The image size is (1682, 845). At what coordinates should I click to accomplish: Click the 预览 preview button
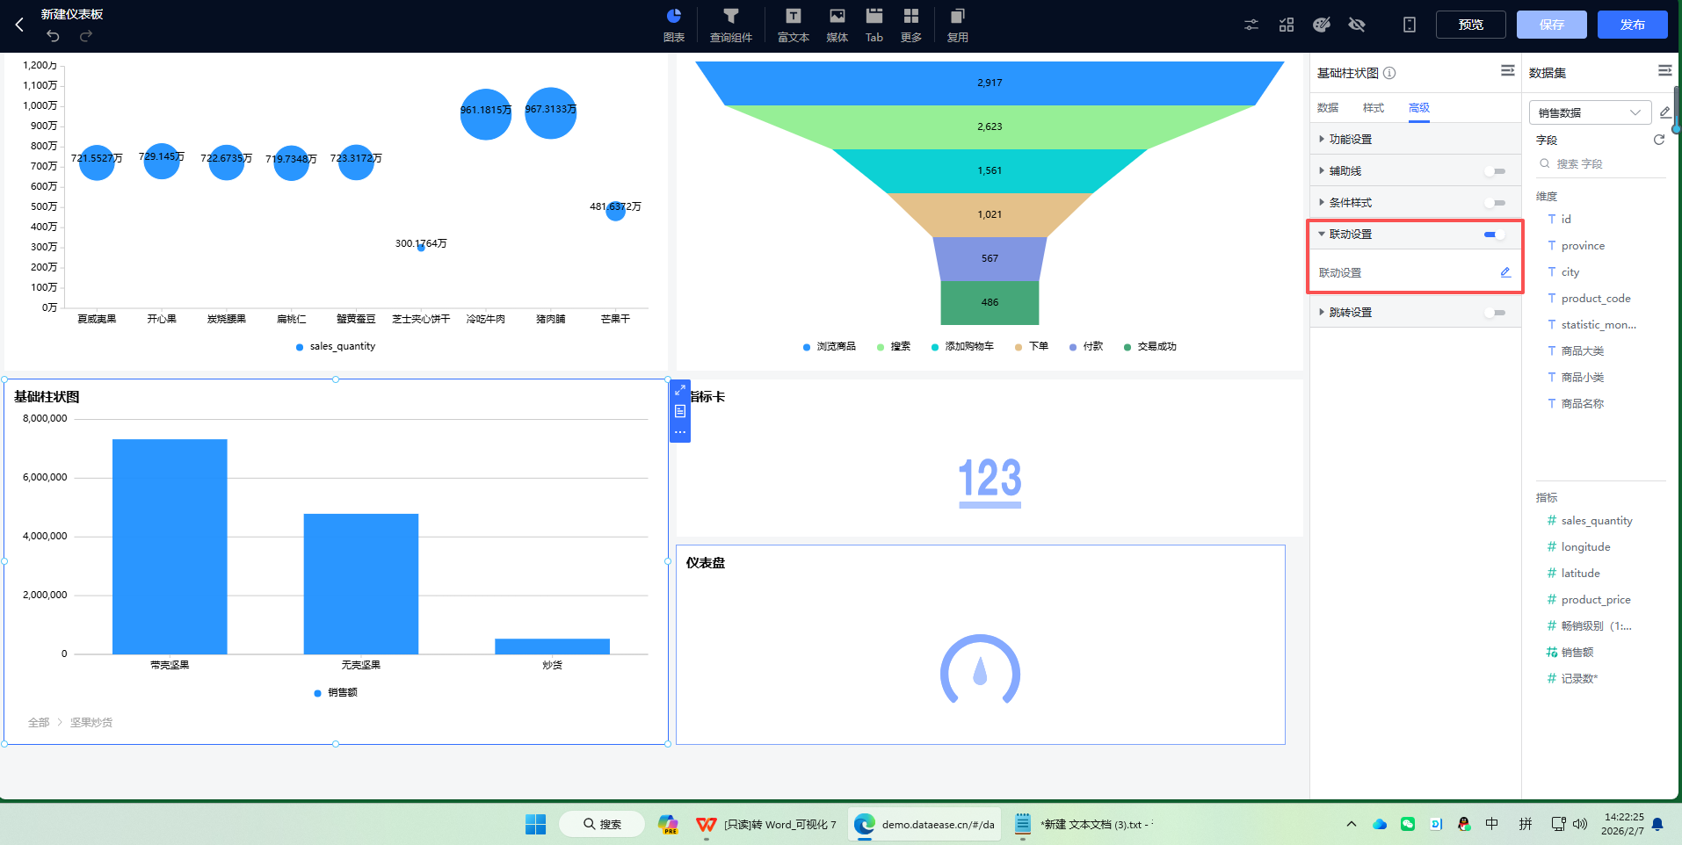1471,25
